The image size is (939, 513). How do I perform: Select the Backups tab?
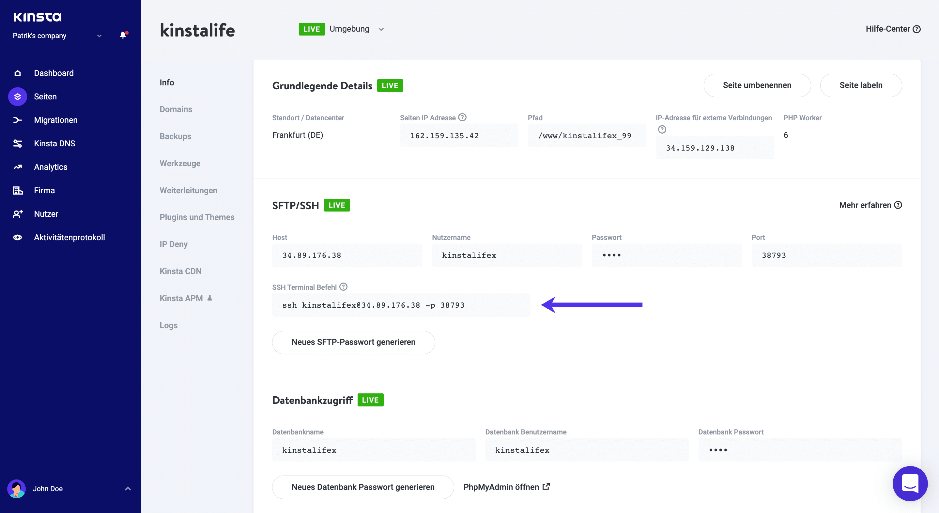pyautogui.click(x=175, y=136)
